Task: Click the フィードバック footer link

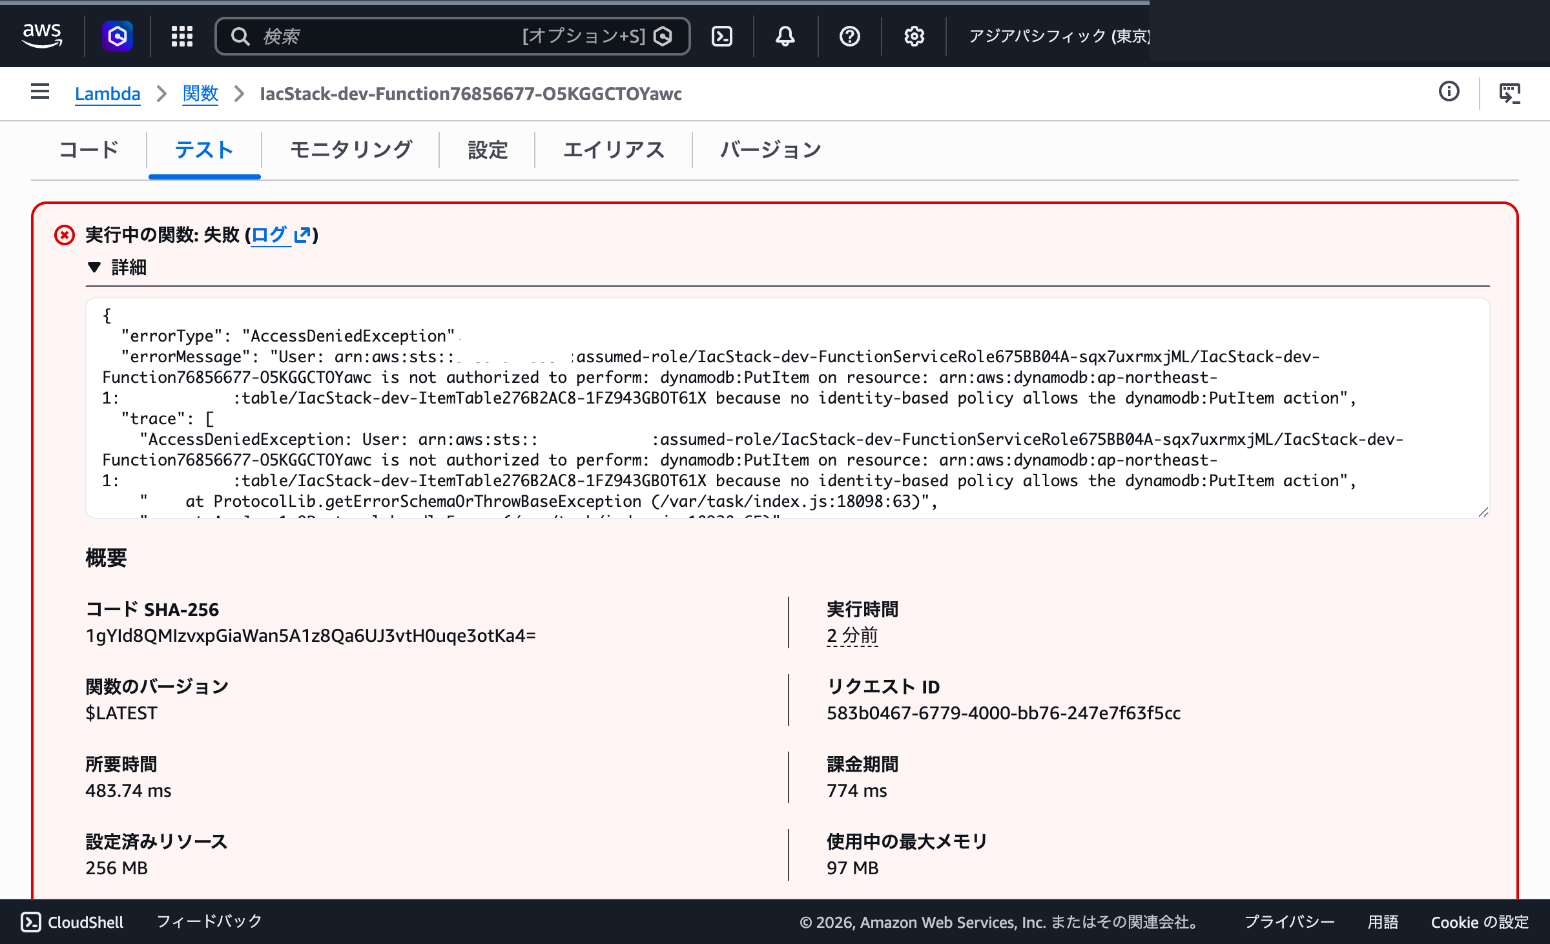Action: click(209, 921)
